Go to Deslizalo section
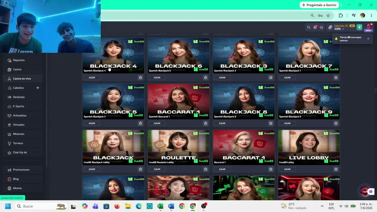 [x=22, y=97]
